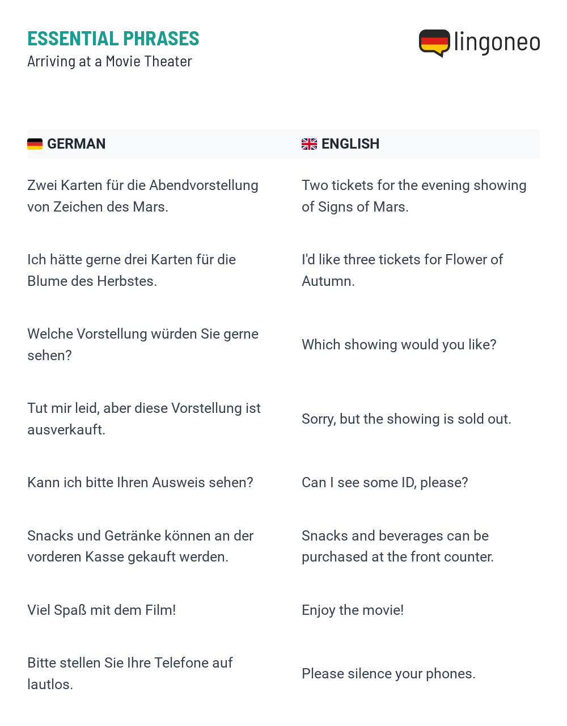Screen dimensions: 567x726
Task: Select 'Snacks and beverages' English phrase
Action: point(397,546)
